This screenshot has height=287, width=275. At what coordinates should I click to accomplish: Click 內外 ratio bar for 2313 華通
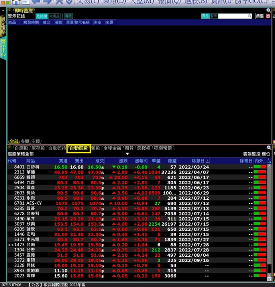point(259,172)
